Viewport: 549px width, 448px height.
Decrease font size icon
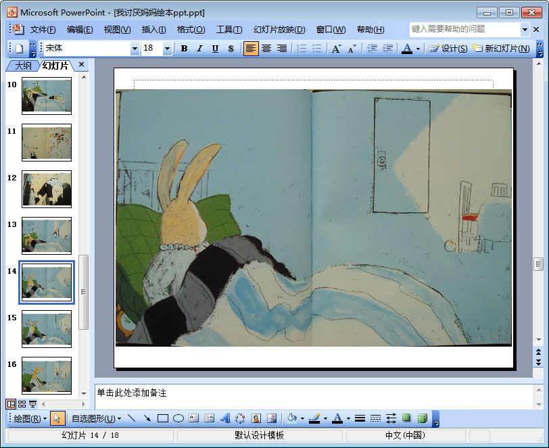coord(352,48)
